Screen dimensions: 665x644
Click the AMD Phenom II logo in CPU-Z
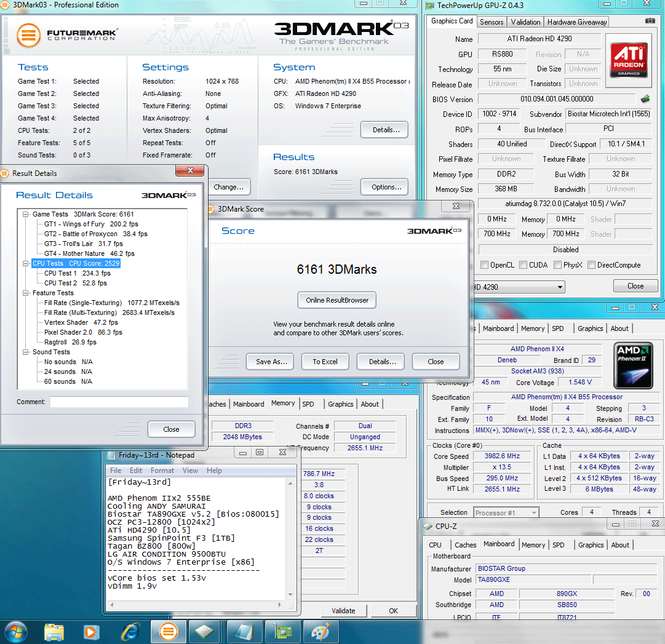tap(633, 365)
